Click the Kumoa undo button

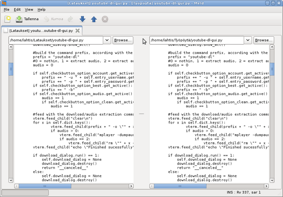click(x=53, y=19)
